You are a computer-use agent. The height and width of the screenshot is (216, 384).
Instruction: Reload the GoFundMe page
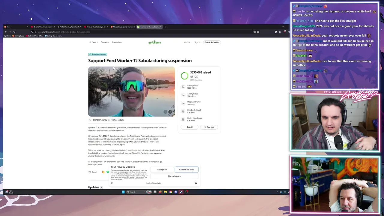pos(14,32)
